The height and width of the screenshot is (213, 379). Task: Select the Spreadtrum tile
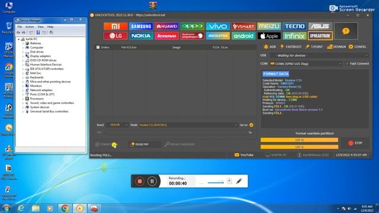320,35
